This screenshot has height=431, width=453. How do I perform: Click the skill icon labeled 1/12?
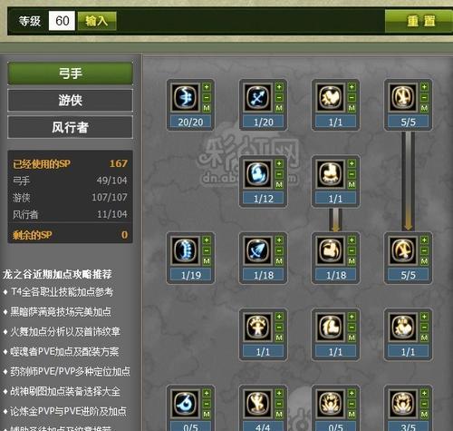tap(258, 174)
